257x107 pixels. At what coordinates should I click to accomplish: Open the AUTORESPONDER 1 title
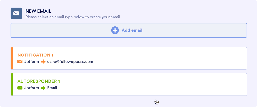(x=39, y=81)
